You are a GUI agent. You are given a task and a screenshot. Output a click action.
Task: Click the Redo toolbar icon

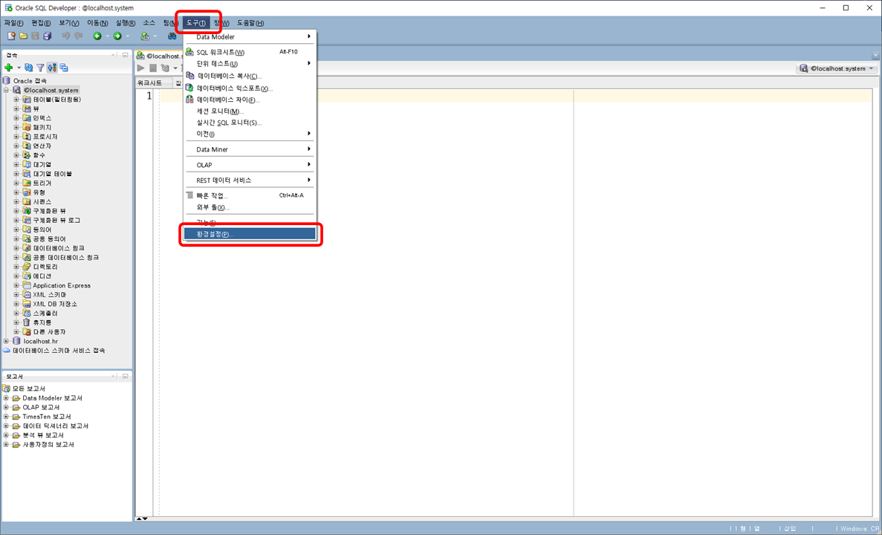point(79,36)
